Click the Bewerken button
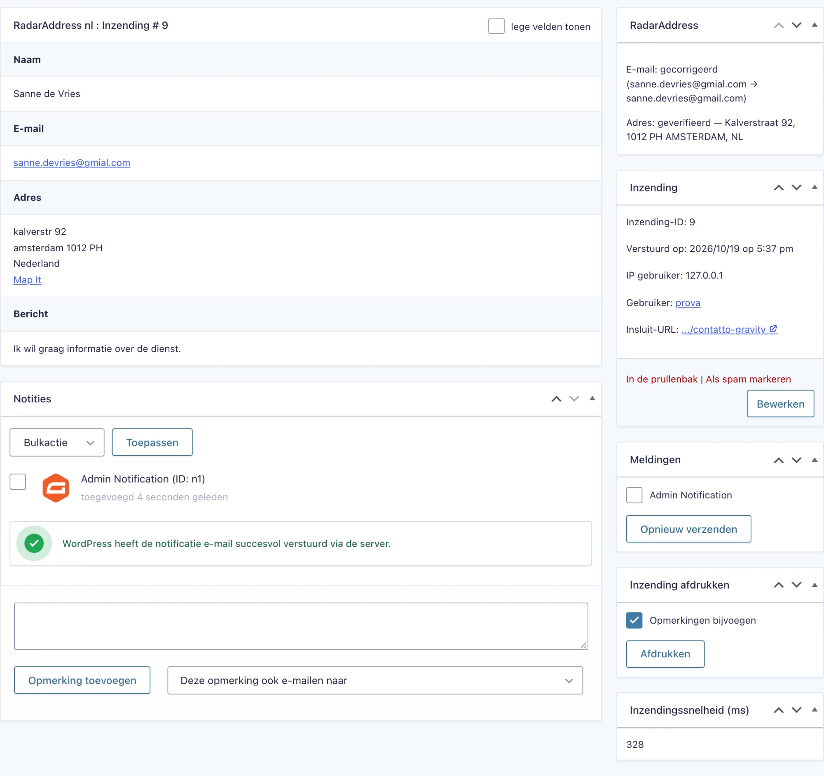 click(780, 404)
